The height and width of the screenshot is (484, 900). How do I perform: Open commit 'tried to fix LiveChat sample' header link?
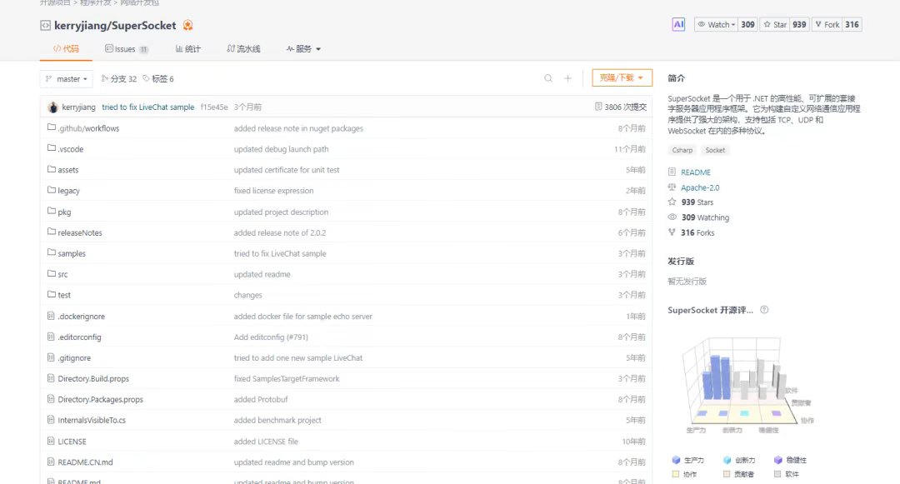pyautogui.click(x=148, y=107)
